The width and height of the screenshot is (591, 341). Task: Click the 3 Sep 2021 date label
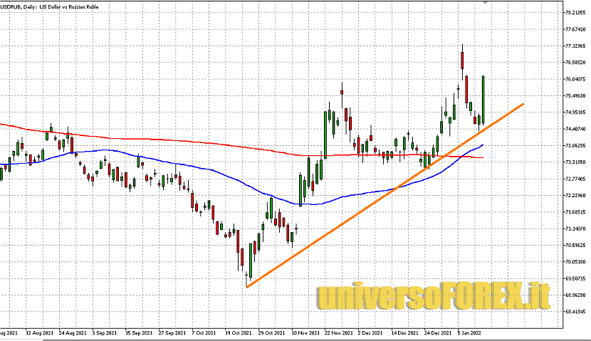point(105,332)
